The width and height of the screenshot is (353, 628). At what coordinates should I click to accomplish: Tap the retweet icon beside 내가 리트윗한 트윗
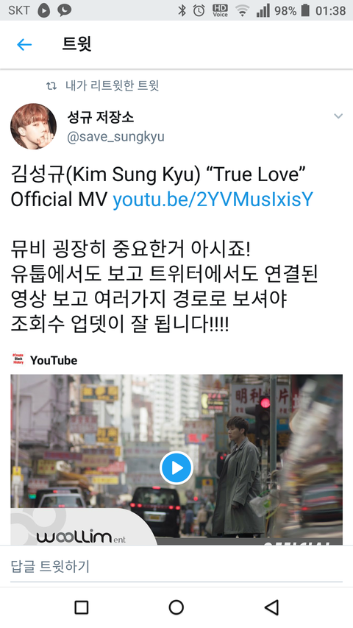51,85
